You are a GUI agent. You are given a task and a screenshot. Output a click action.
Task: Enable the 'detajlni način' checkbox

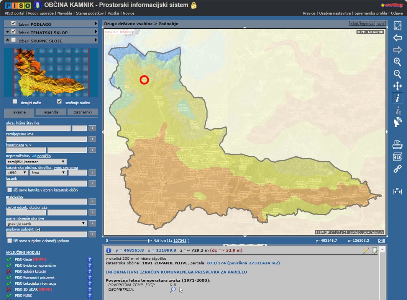15,102
